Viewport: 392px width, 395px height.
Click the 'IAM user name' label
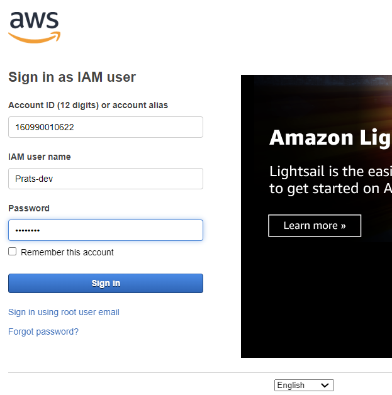[x=40, y=157]
